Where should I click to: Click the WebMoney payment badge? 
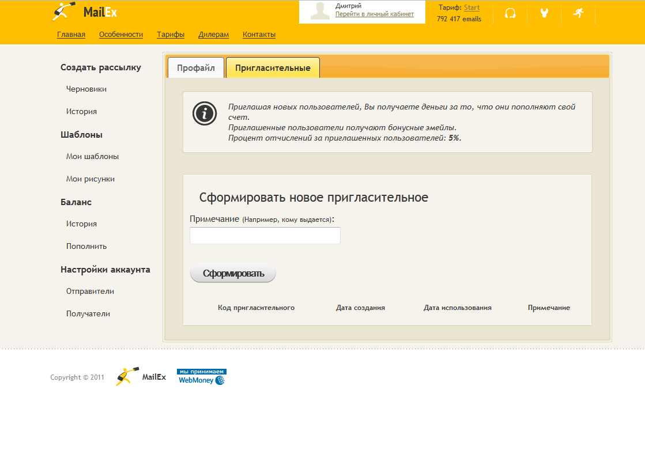201,377
